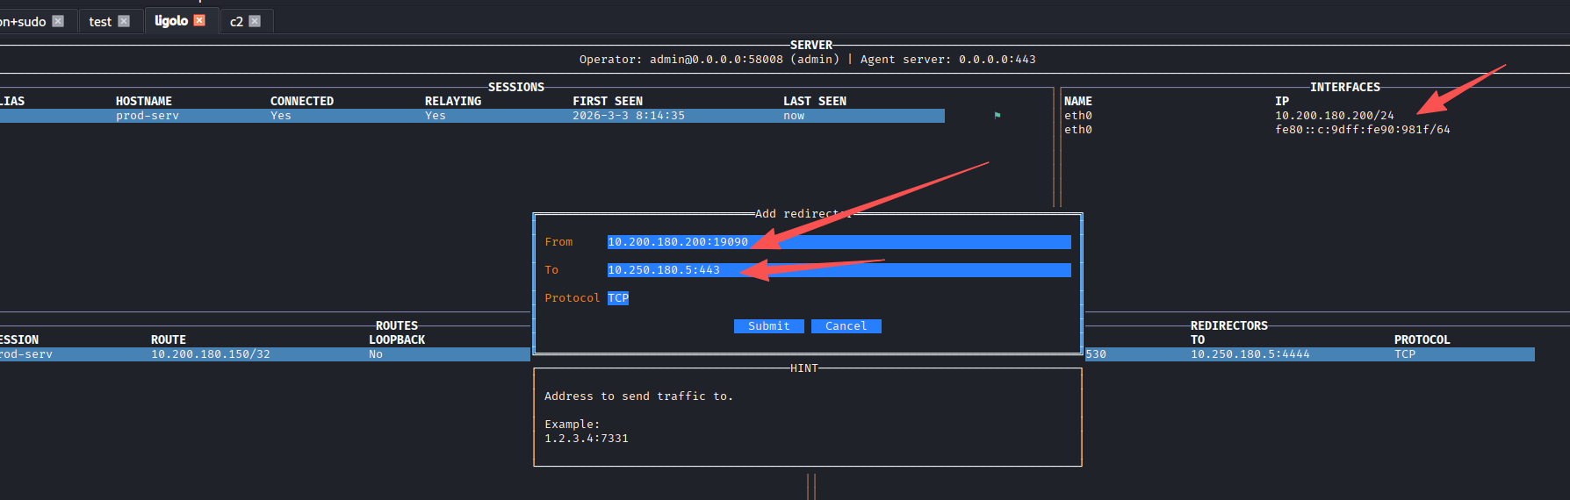Viewport: 1570px width, 500px height.
Task: Open the Protocol TCP selector
Action: pos(618,298)
